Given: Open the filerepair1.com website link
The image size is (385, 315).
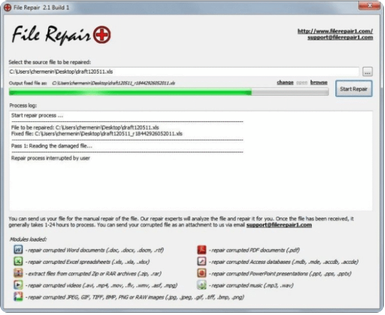Looking at the screenshot, I should (x=335, y=31).
